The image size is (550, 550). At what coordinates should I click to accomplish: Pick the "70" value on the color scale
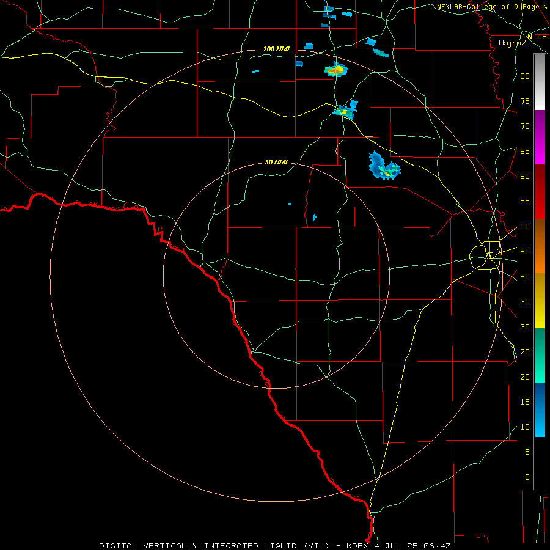coord(525,127)
